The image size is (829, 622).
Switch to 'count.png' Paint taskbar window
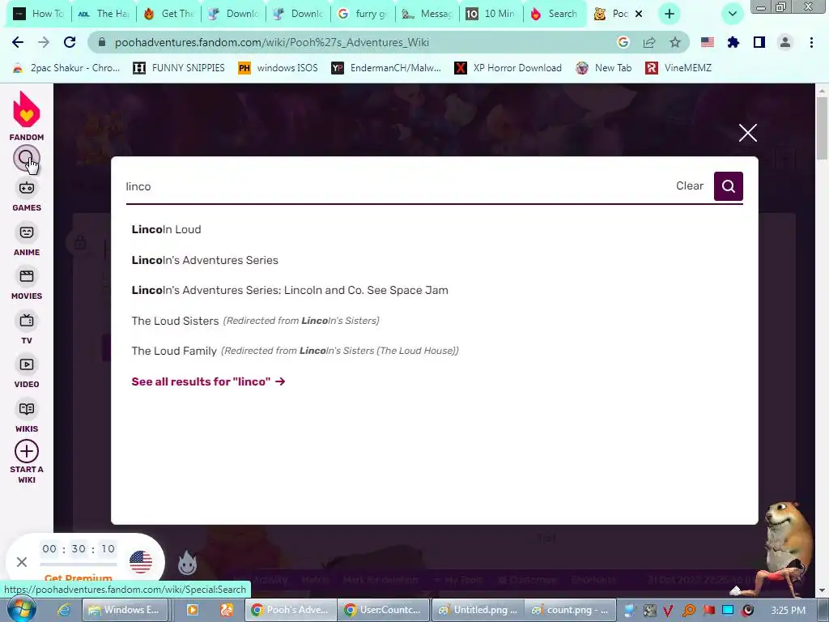570,610
